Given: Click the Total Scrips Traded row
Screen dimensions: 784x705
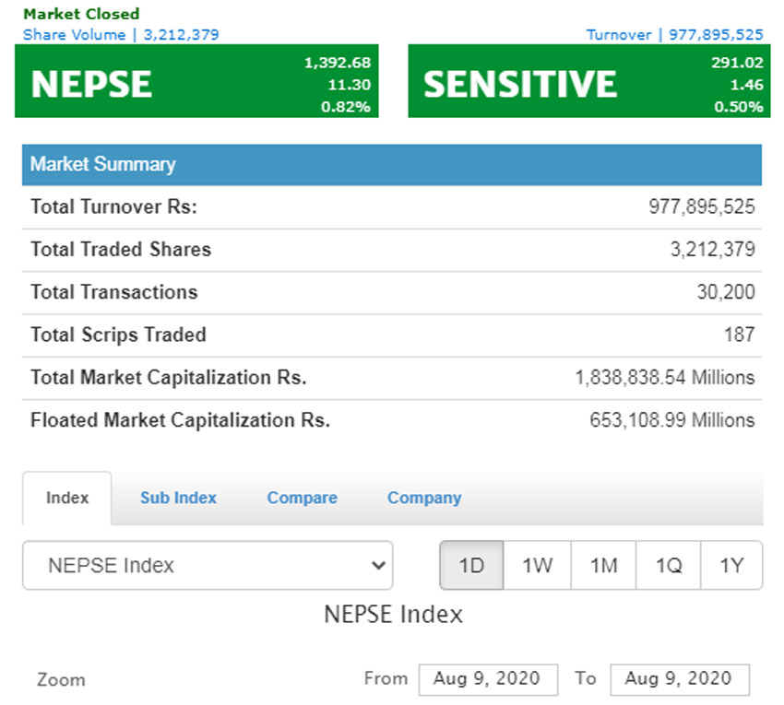Looking at the screenshot, I should [392, 335].
